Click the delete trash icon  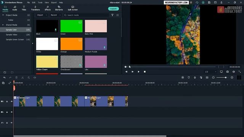pos(16,78)
